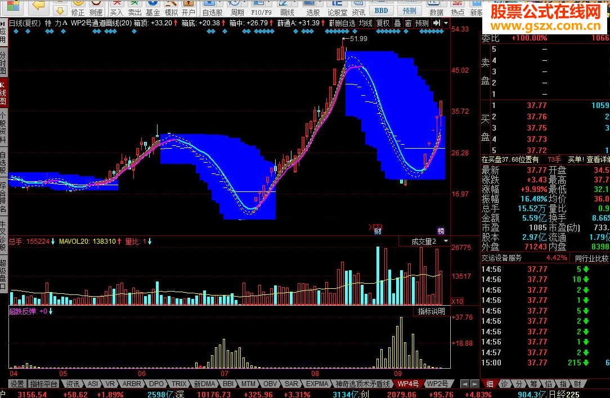Toggle the 均线 moving average button
Screen dimensions: 610x398
coord(366,23)
